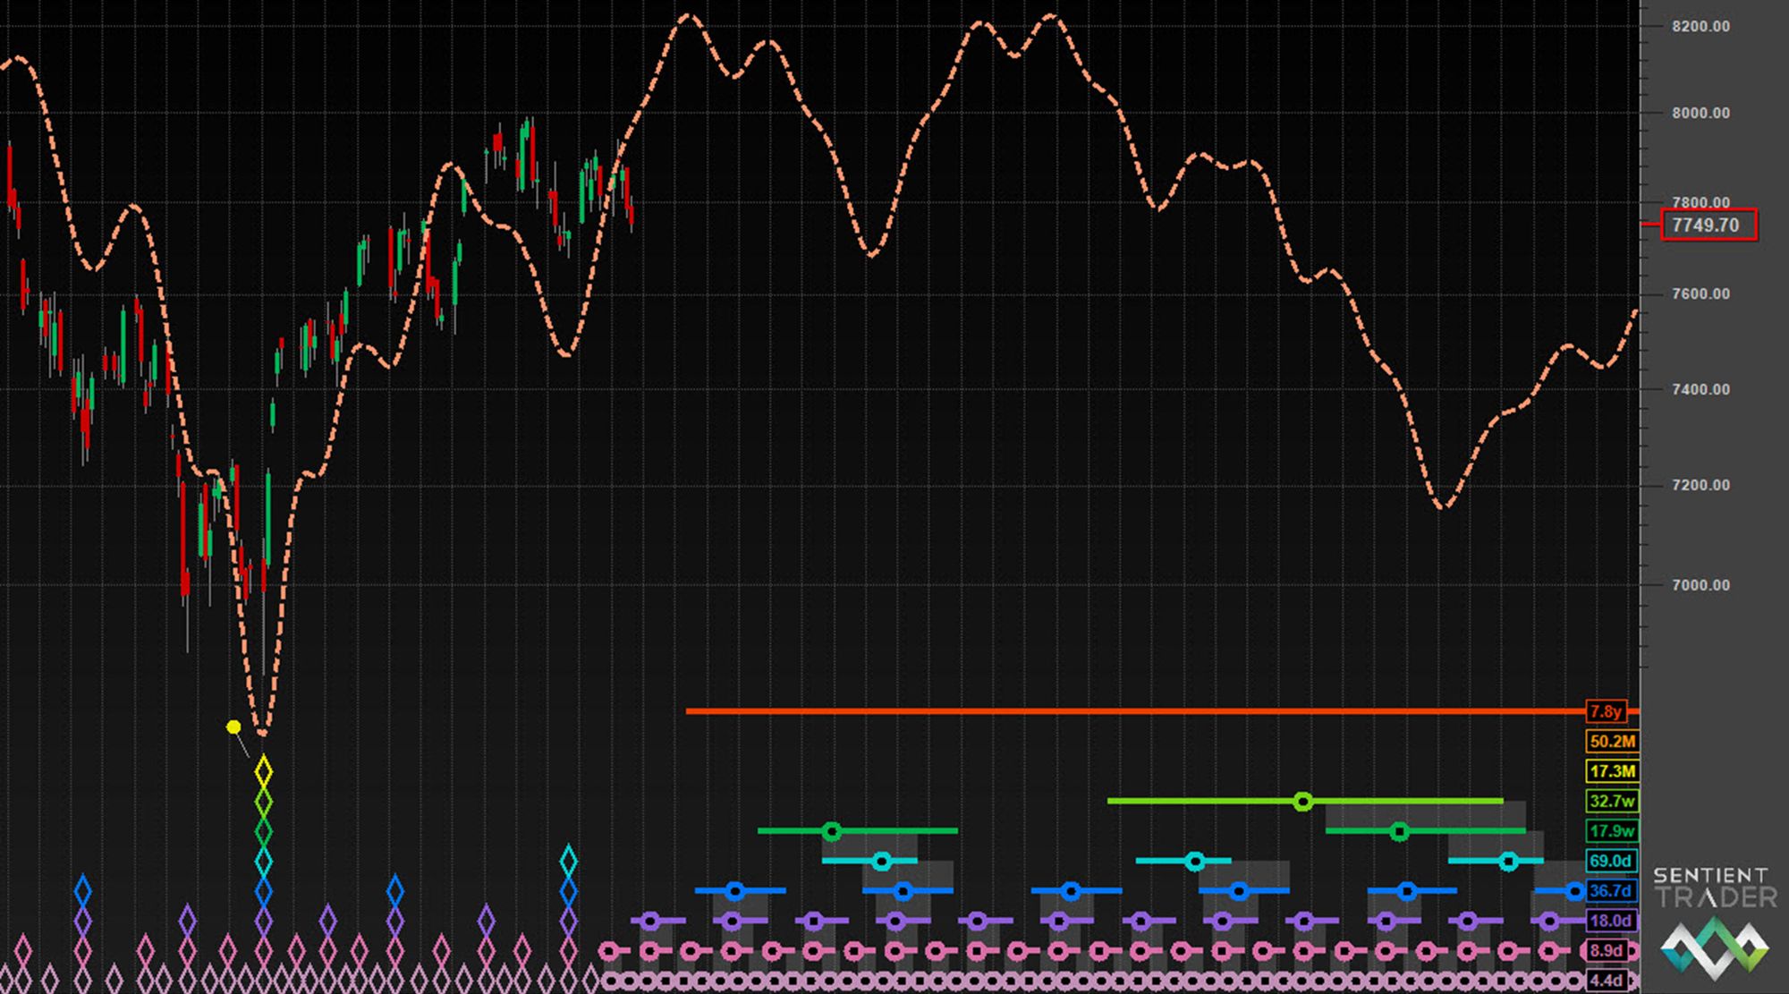Viewport: 1789px width, 994px height.
Task: Click the 32.7w cycle label
Action: click(1611, 801)
